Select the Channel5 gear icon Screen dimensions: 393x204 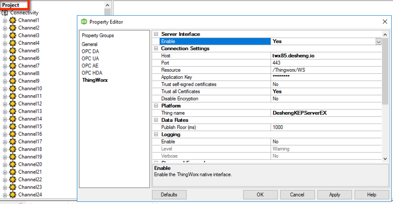[x=13, y=51]
